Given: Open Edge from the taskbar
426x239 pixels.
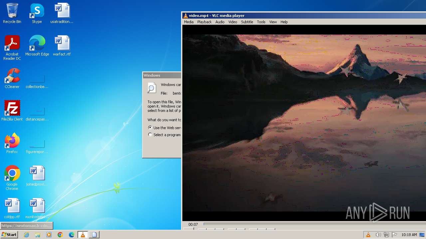Looking at the screenshot, I should tap(72, 235).
